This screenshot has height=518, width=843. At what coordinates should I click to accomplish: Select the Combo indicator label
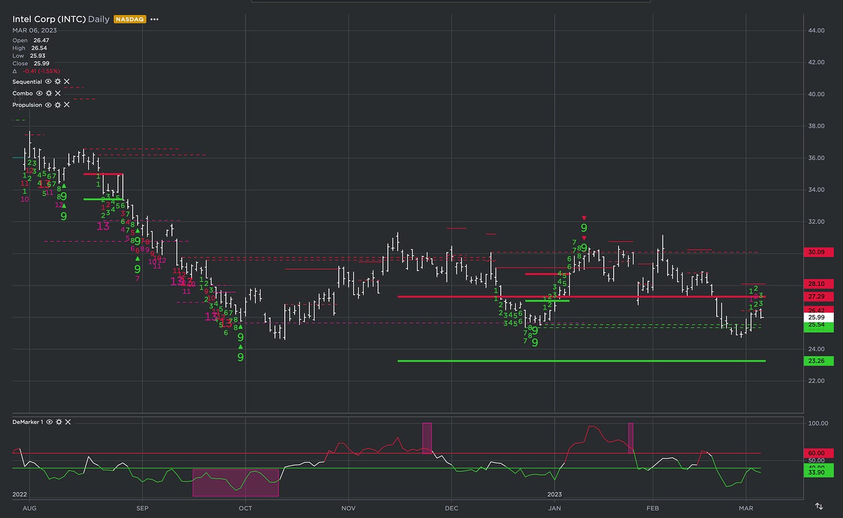(x=23, y=93)
